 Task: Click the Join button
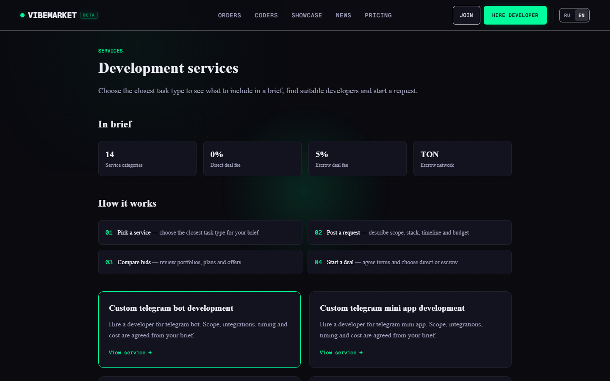click(466, 15)
